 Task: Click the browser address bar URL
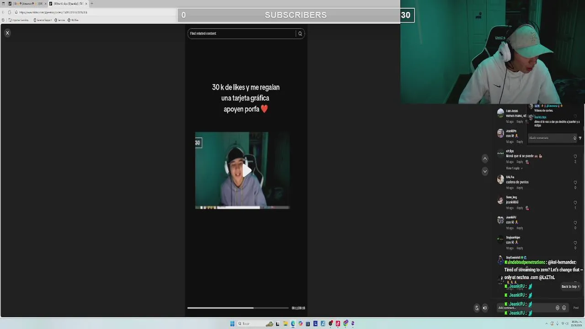tap(53, 12)
